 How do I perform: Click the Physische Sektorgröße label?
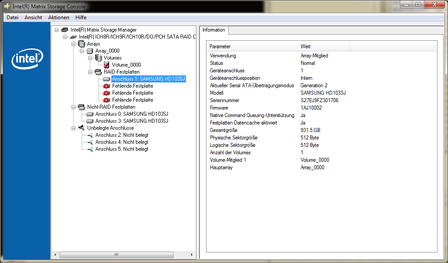234,138
